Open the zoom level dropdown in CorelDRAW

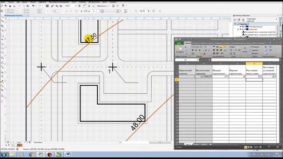point(76,6)
